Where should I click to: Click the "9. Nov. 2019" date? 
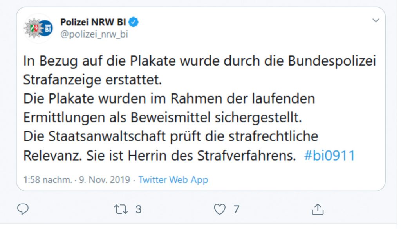106,180
